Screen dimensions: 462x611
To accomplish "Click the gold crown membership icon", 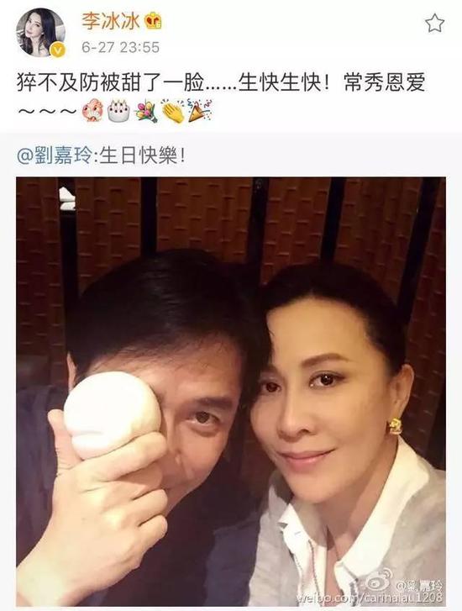I will (x=154, y=21).
